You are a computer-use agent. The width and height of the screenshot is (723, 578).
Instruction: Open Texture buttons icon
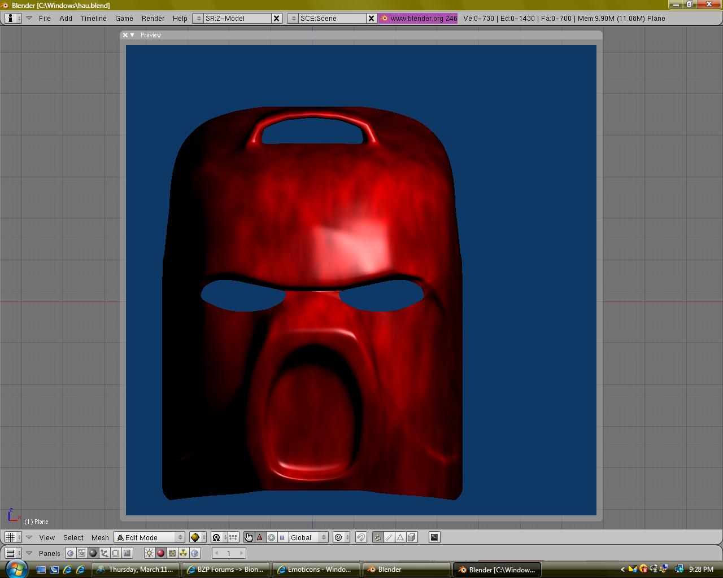click(x=172, y=553)
